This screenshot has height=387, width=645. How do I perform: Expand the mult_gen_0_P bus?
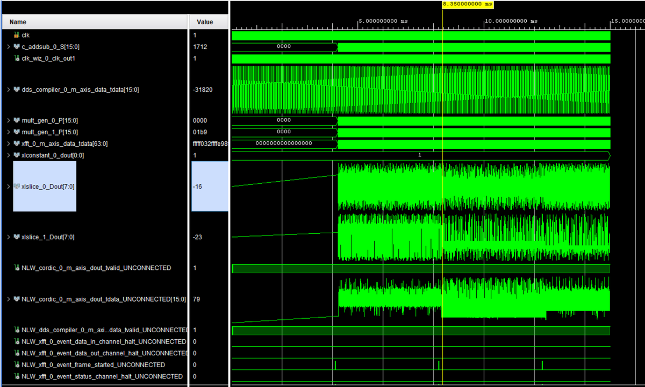click(8, 120)
